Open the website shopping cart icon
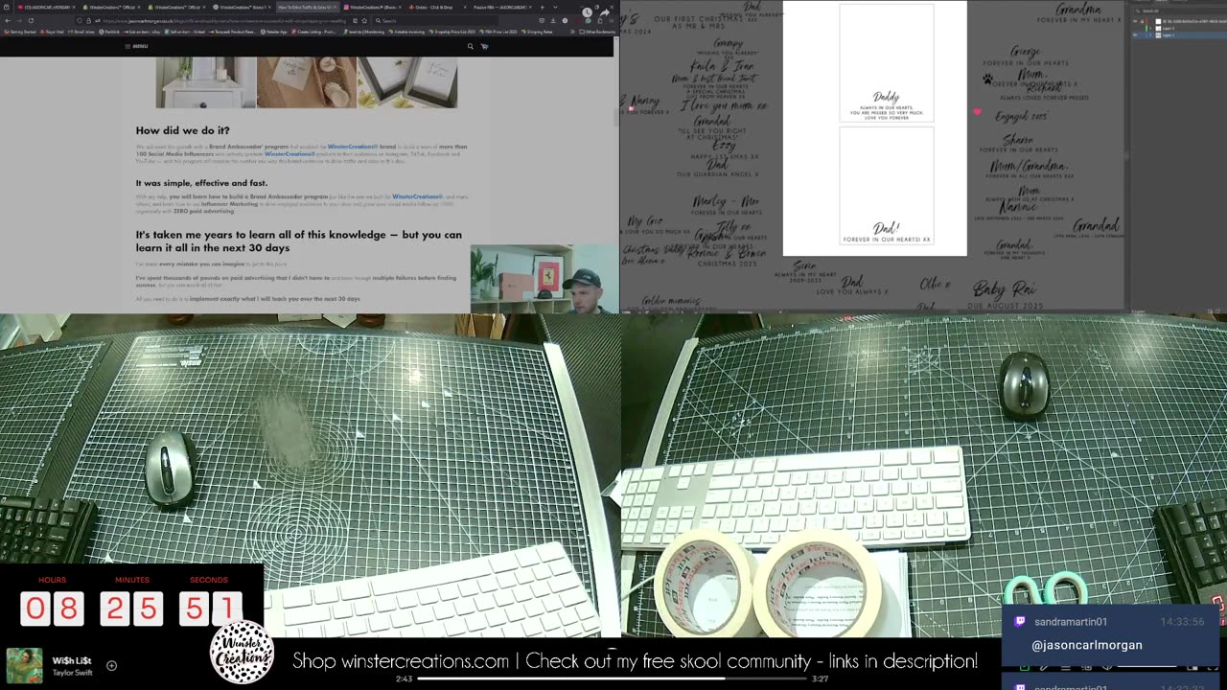The image size is (1227, 690). 484,46
